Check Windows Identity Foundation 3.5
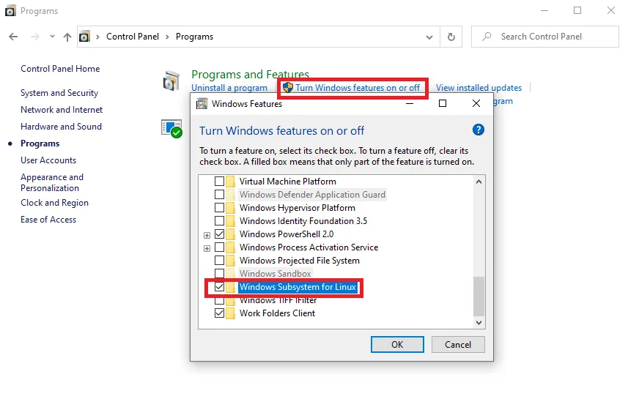 tap(219, 221)
